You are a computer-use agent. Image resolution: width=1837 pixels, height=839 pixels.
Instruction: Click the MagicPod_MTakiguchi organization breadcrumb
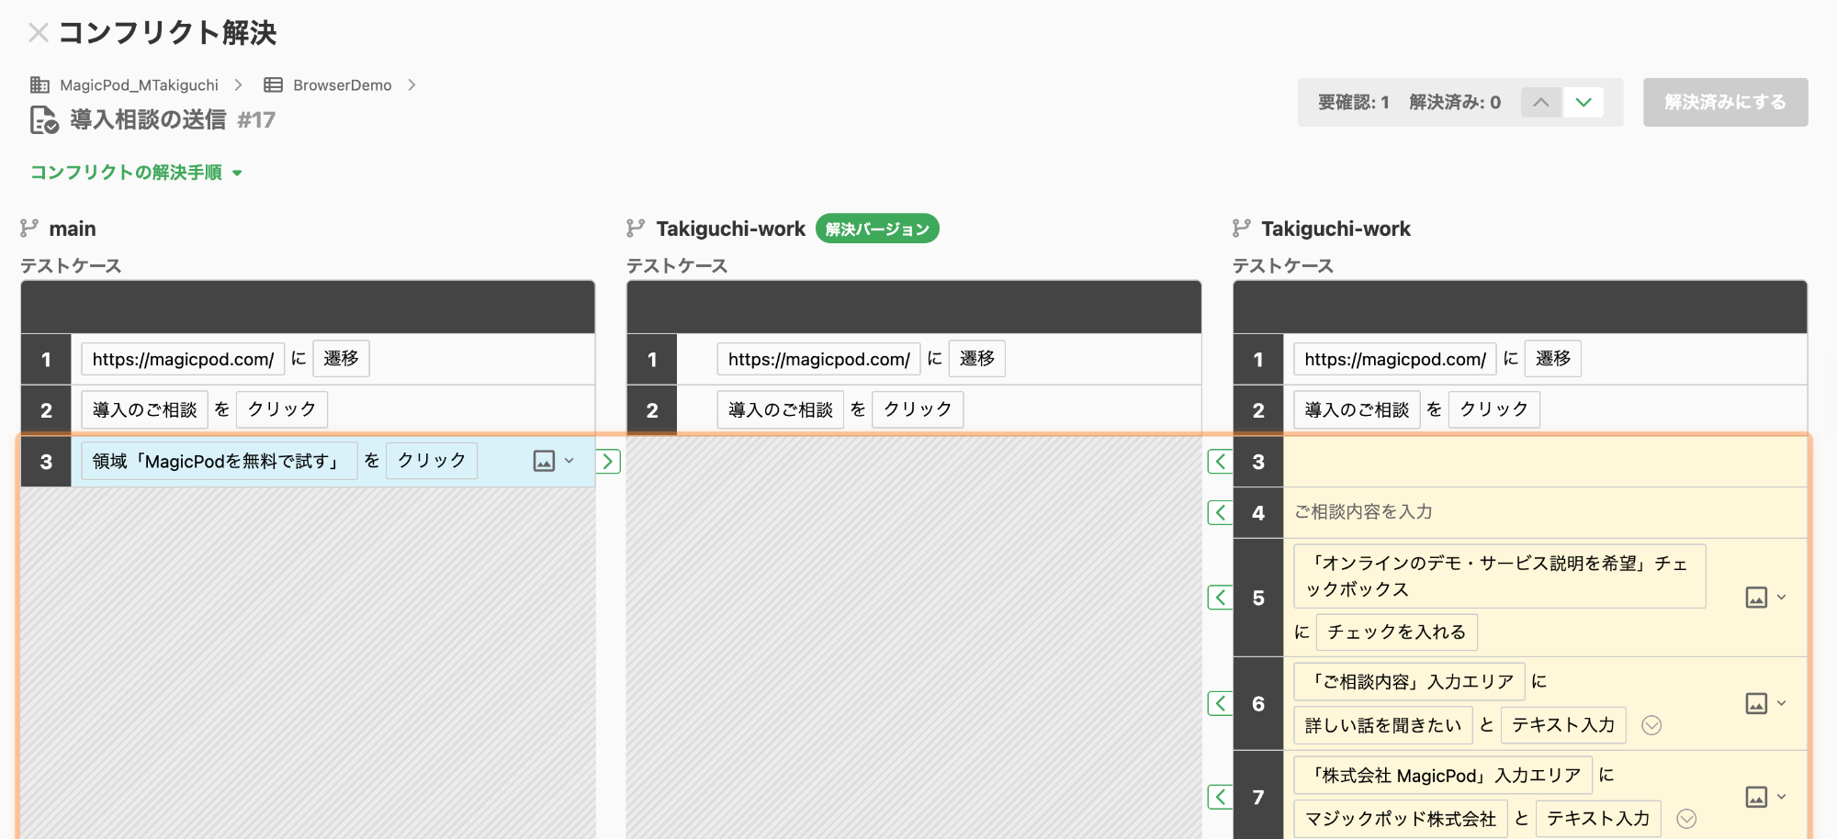pyautogui.click(x=139, y=85)
